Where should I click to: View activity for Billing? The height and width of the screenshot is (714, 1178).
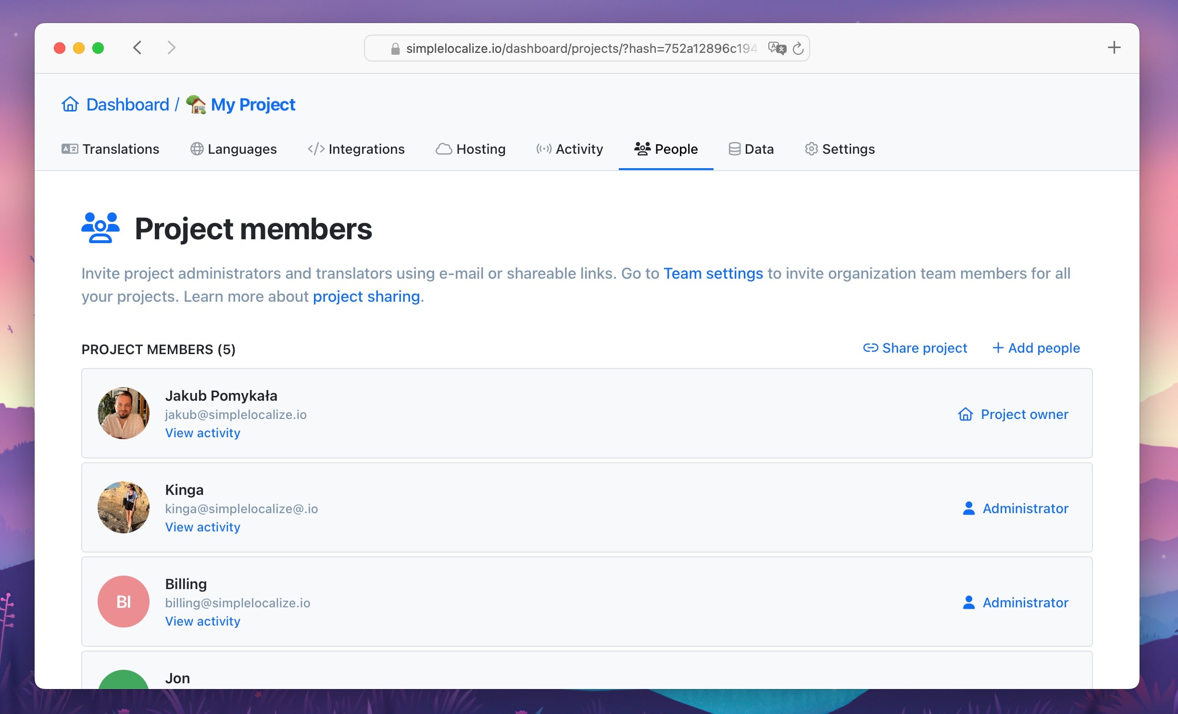click(x=202, y=621)
